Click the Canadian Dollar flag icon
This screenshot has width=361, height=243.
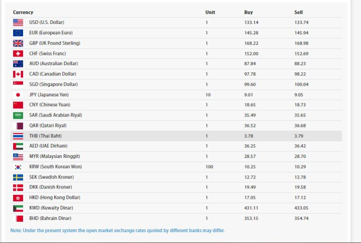tap(18, 74)
